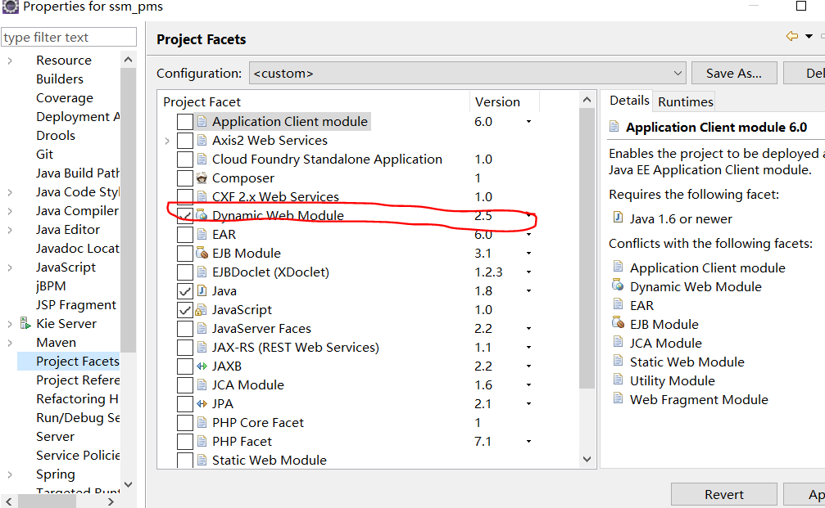This screenshot has height=508, width=825.
Task: Click the Revert button
Action: 724,495
